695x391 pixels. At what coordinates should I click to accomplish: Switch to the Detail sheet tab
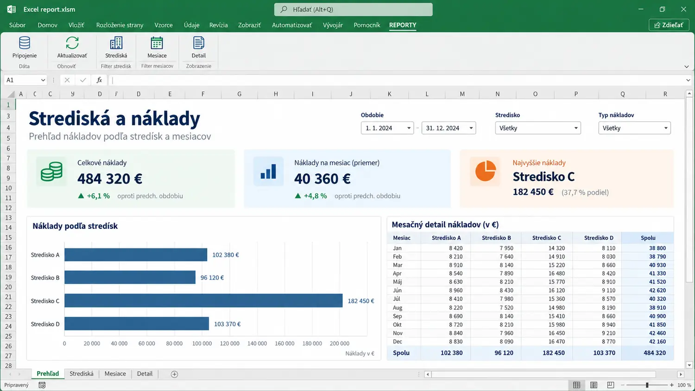(145, 374)
